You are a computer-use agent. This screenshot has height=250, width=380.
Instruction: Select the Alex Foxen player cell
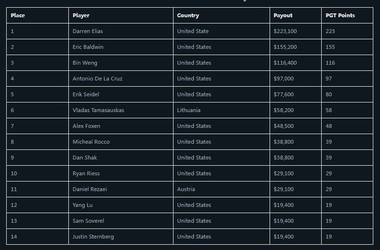(87, 126)
